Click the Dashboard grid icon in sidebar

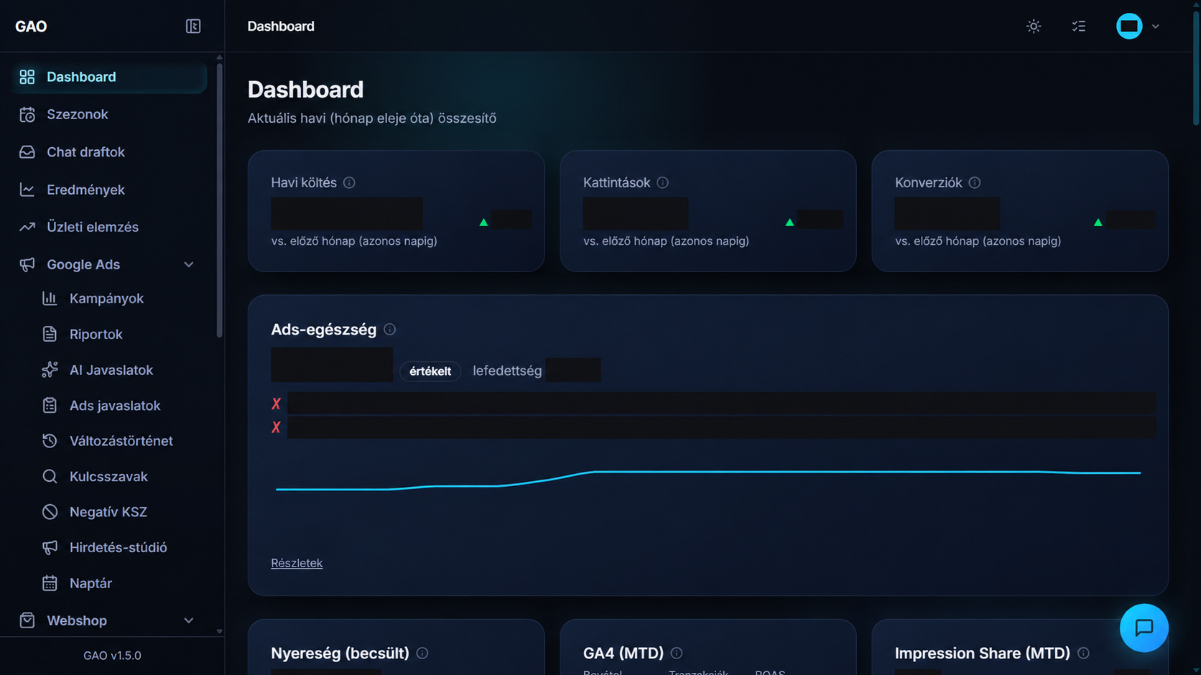click(27, 77)
